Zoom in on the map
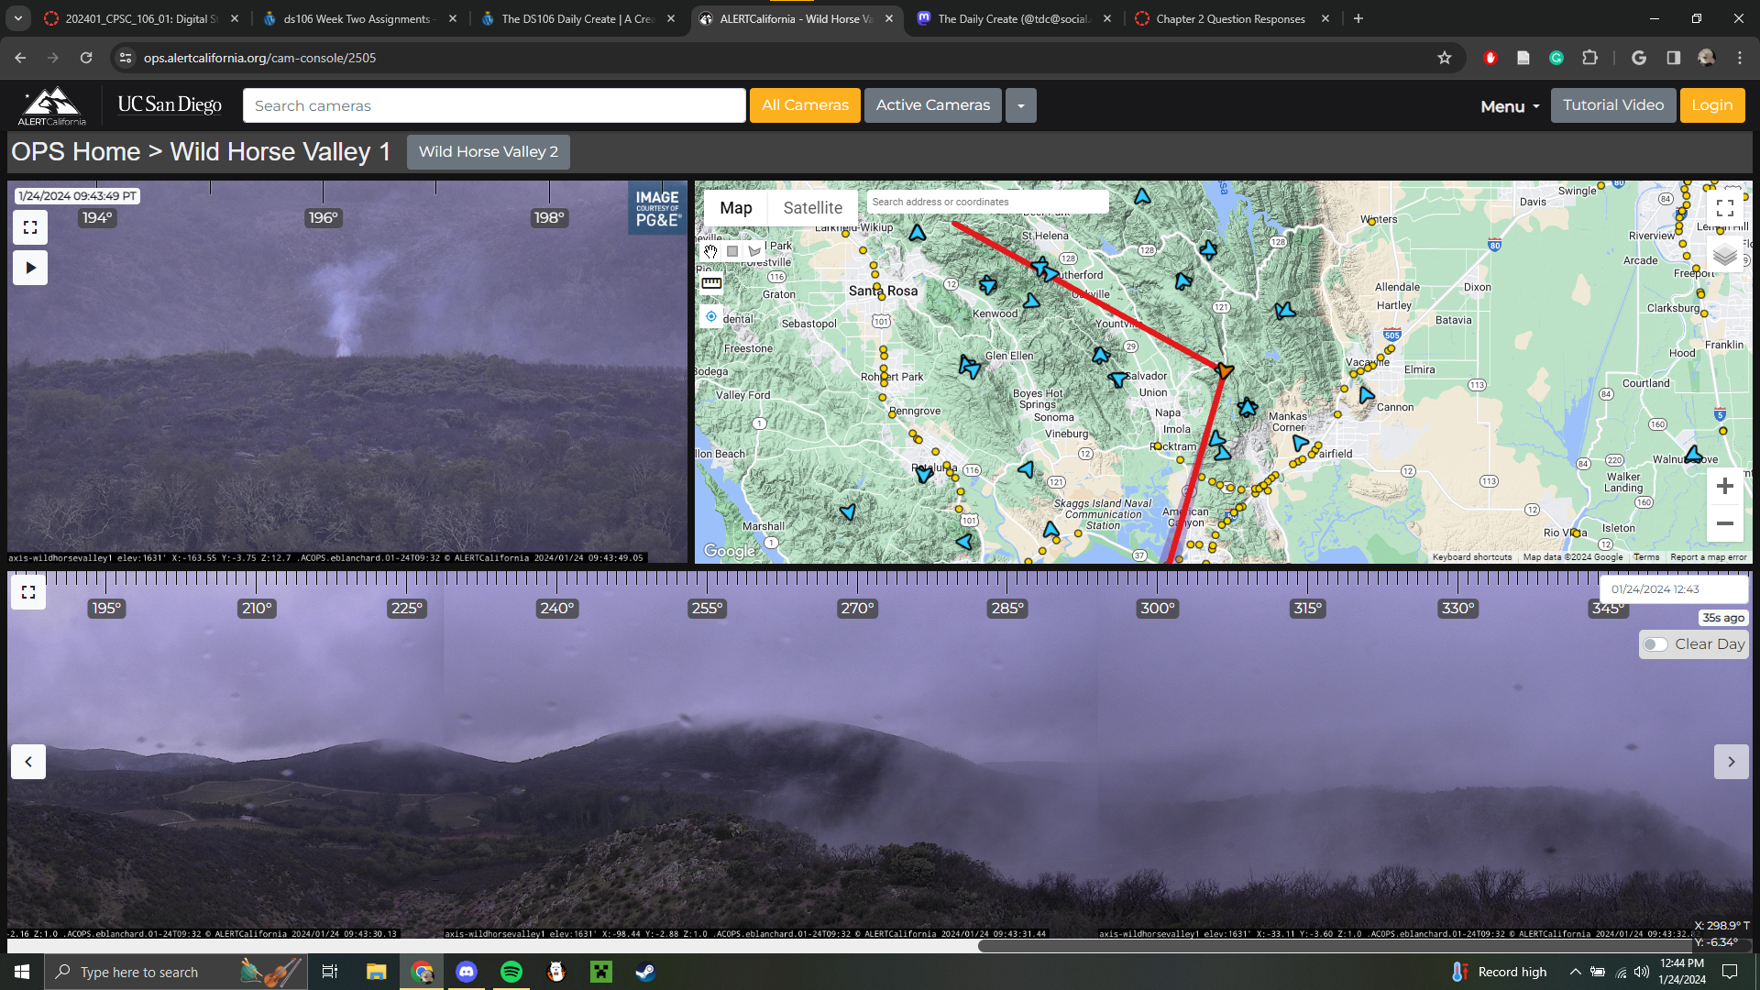1760x990 pixels. click(x=1724, y=486)
